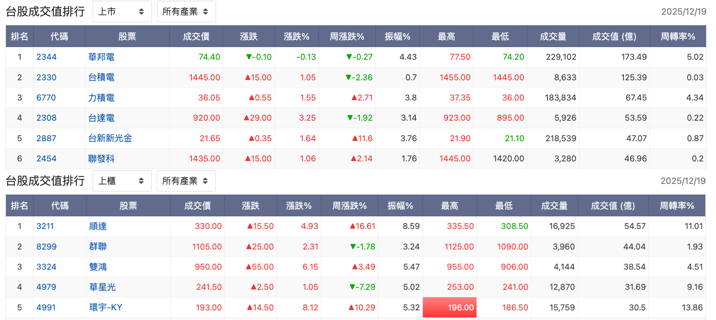
Task: Open the top 所有產業 industry dropdown
Action: 186,11
